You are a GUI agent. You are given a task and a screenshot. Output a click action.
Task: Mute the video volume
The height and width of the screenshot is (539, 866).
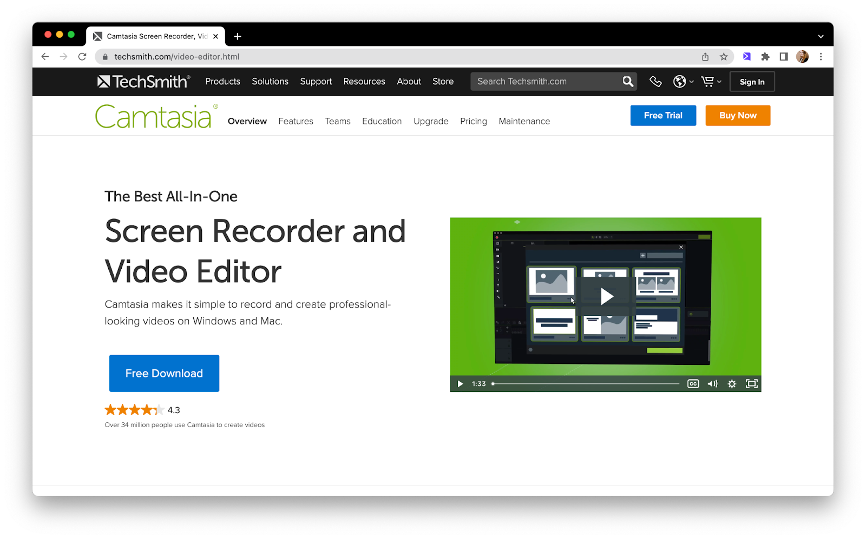[x=712, y=384]
